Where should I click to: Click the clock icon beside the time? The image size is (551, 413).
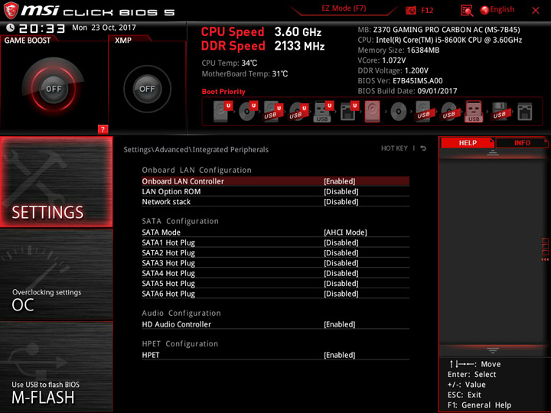pos(11,28)
